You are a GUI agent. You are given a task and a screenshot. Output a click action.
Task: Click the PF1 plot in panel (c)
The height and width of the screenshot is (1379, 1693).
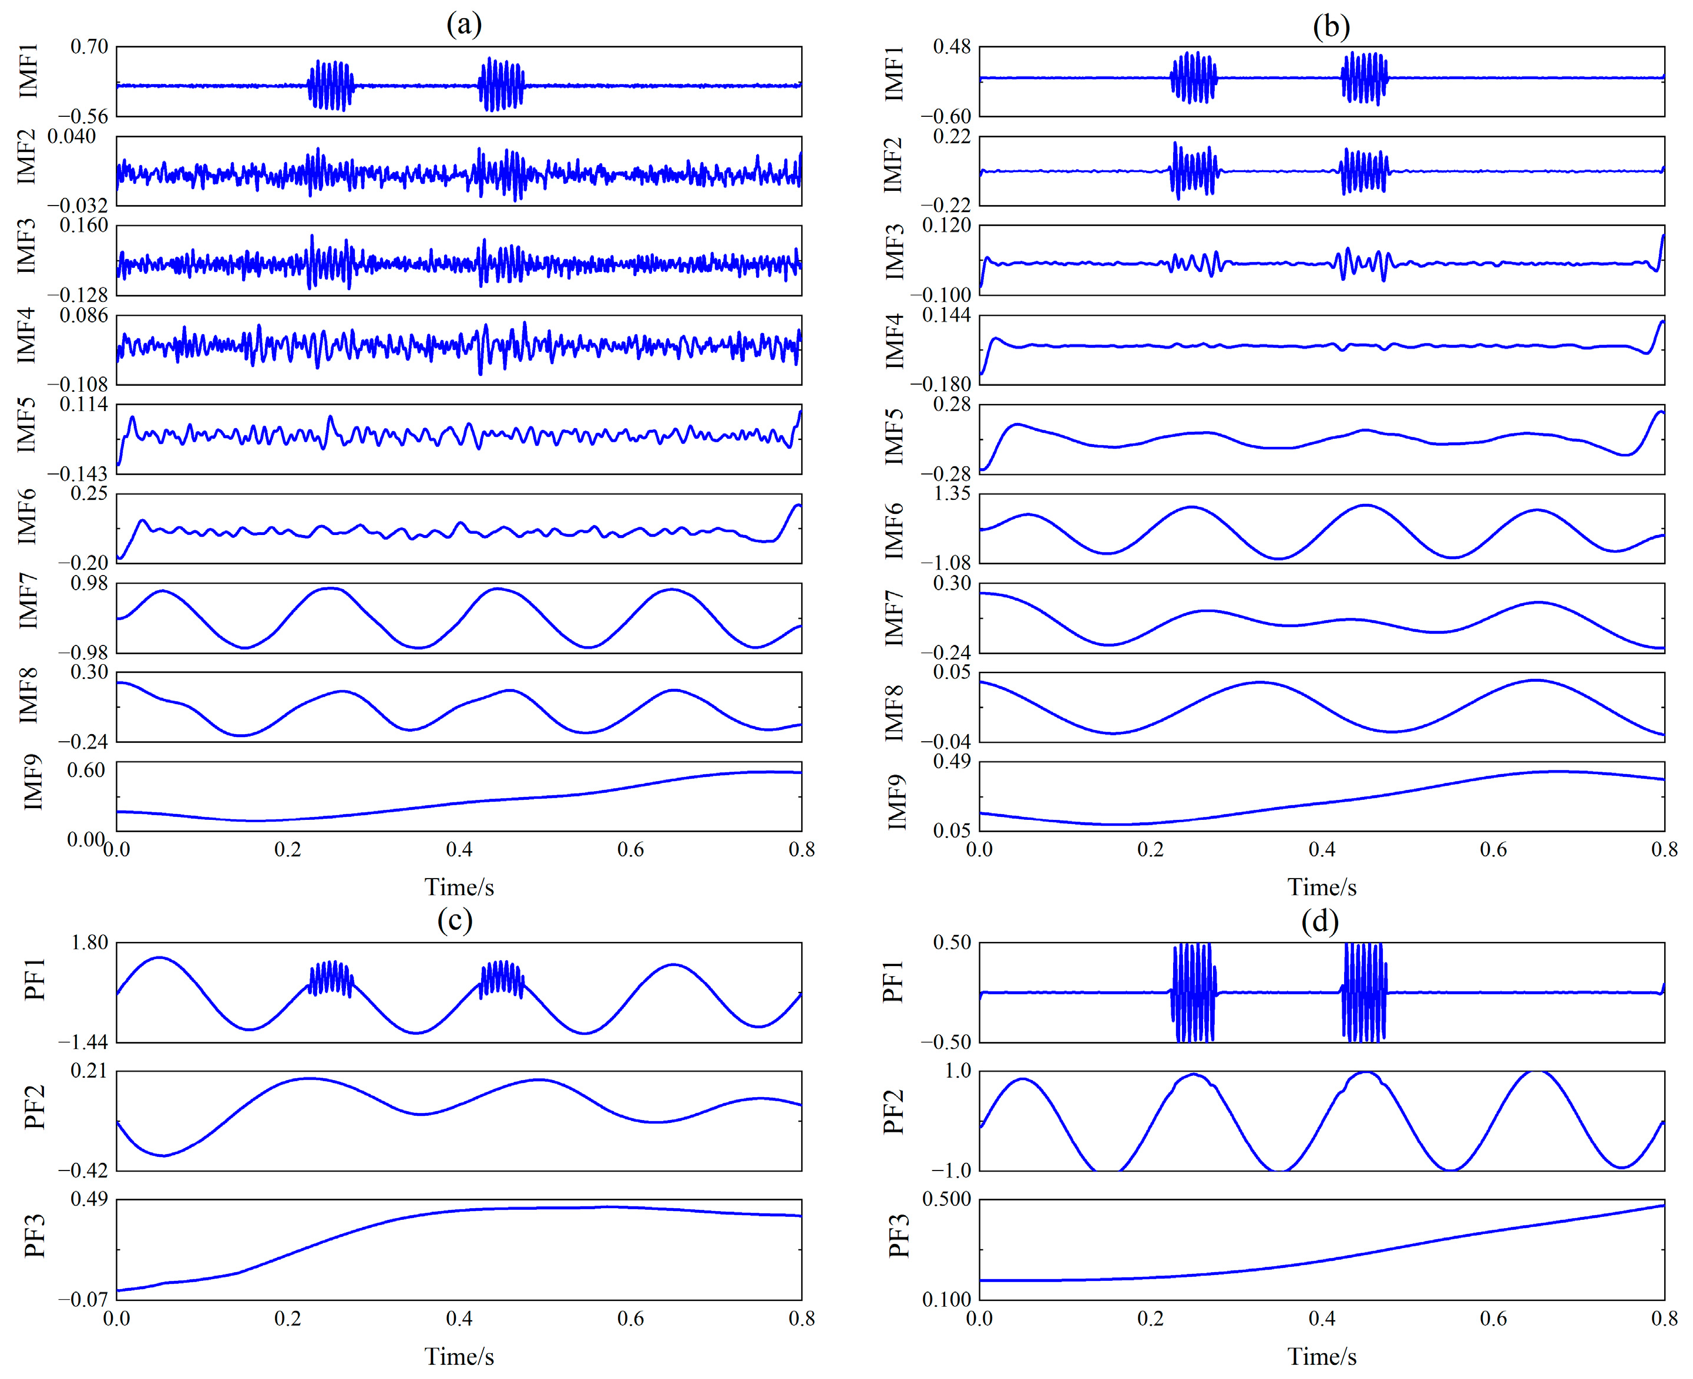pyautogui.click(x=459, y=992)
